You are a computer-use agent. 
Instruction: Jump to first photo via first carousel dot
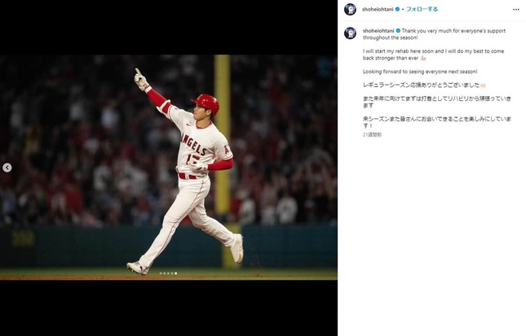(161, 273)
